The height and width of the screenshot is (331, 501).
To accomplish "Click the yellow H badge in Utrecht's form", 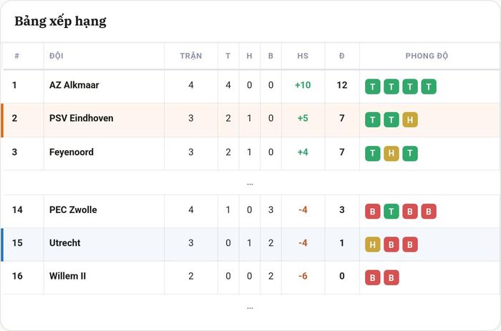I will 373,244.
